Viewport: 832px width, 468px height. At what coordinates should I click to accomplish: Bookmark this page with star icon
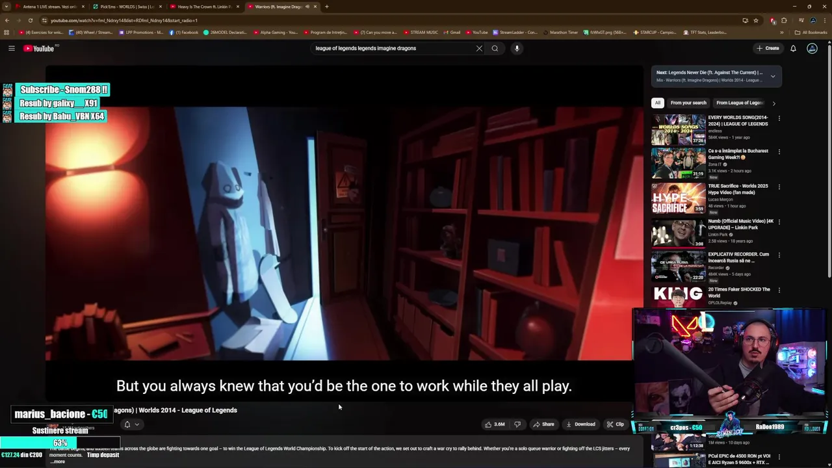(755, 20)
